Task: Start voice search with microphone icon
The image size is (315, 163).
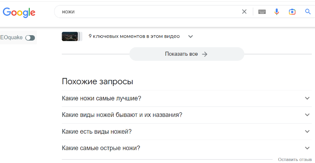Action: [277, 12]
